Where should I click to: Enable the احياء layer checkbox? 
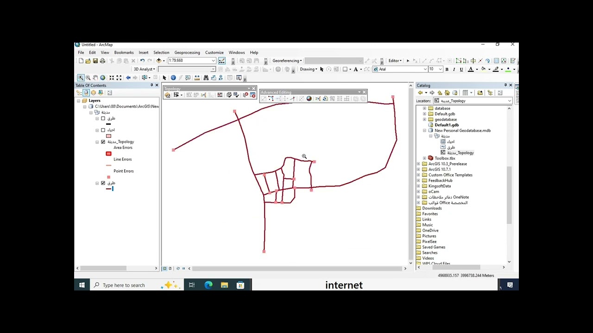[103, 130]
